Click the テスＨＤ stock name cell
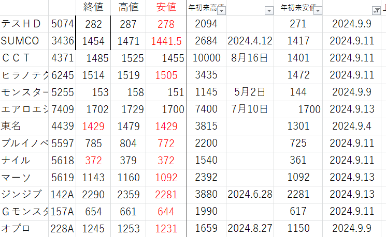Image resolution: width=386 pixels, height=237 pixels. [24, 24]
